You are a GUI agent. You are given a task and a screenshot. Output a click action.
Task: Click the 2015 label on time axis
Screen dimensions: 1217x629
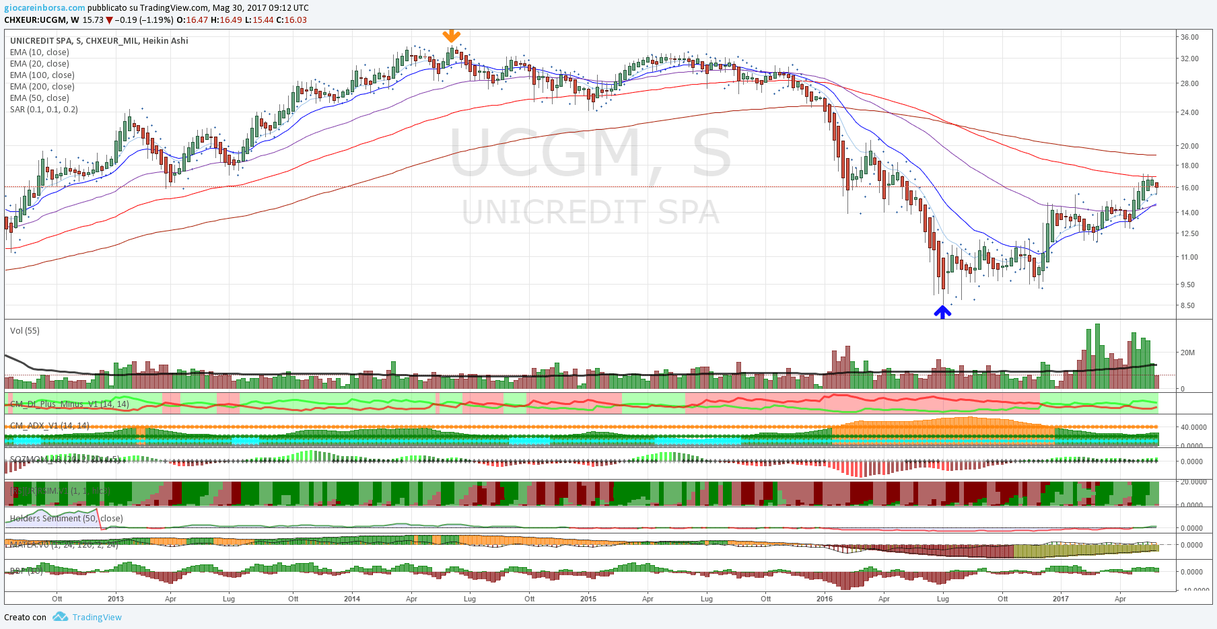click(588, 599)
